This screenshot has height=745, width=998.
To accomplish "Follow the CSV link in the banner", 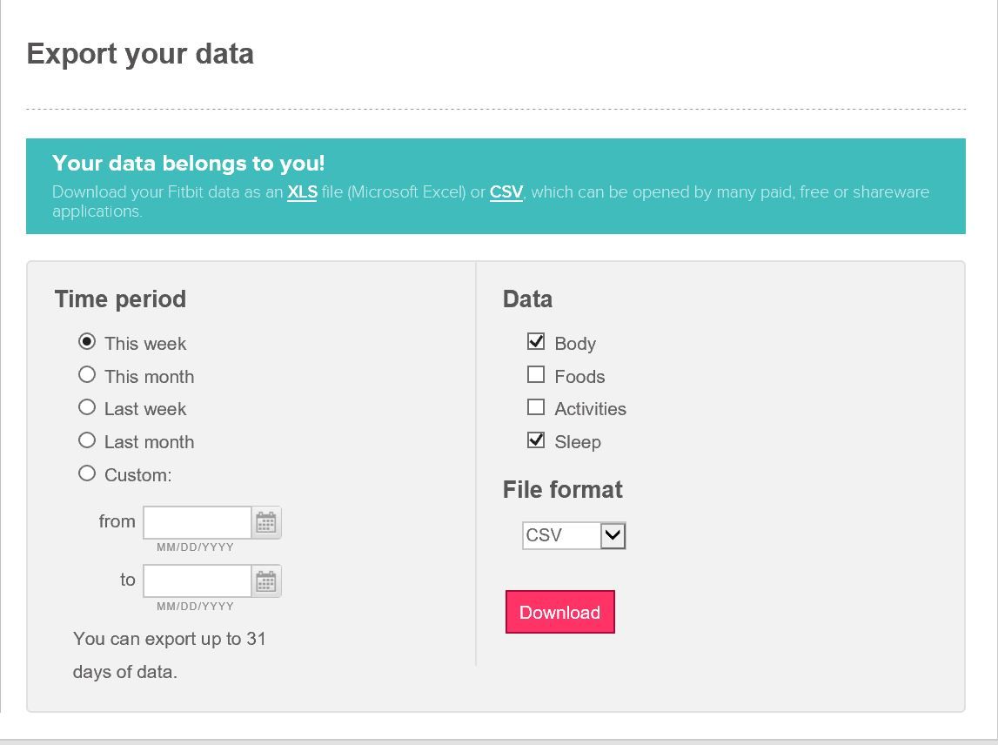I will tap(506, 192).
